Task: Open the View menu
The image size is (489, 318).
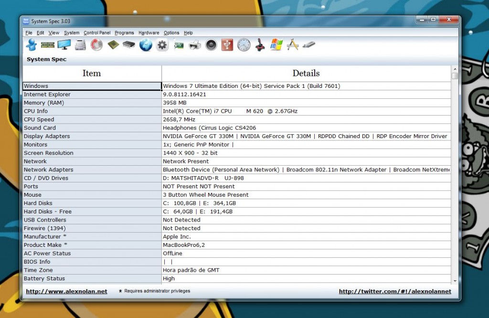Action: point(53,33)
